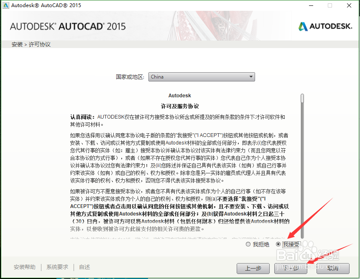Open the 系统要求 system requirements link
The width and height of the screenshot is (360, 279).
(57, 267)
